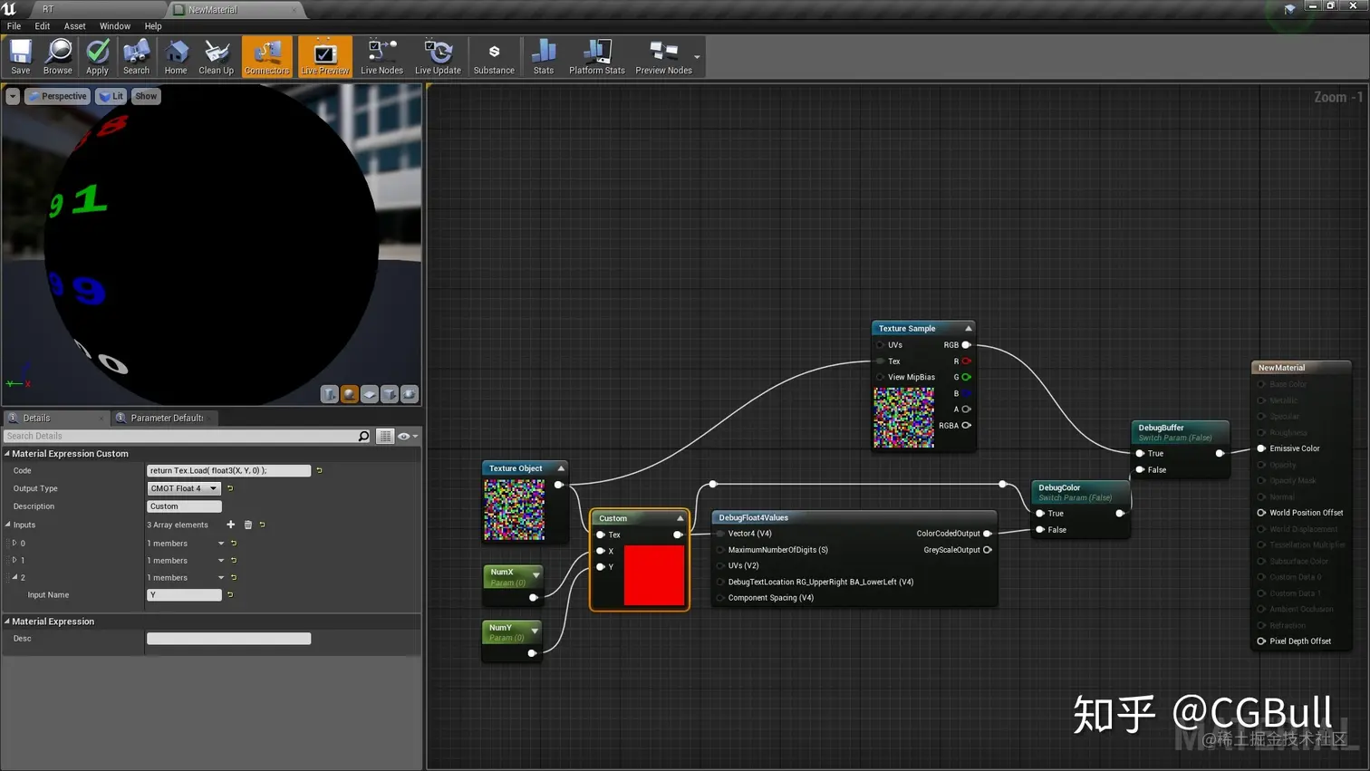Collapse the Custom node arrow
The width and height of the screenshot is (1370, 771).
680,518
